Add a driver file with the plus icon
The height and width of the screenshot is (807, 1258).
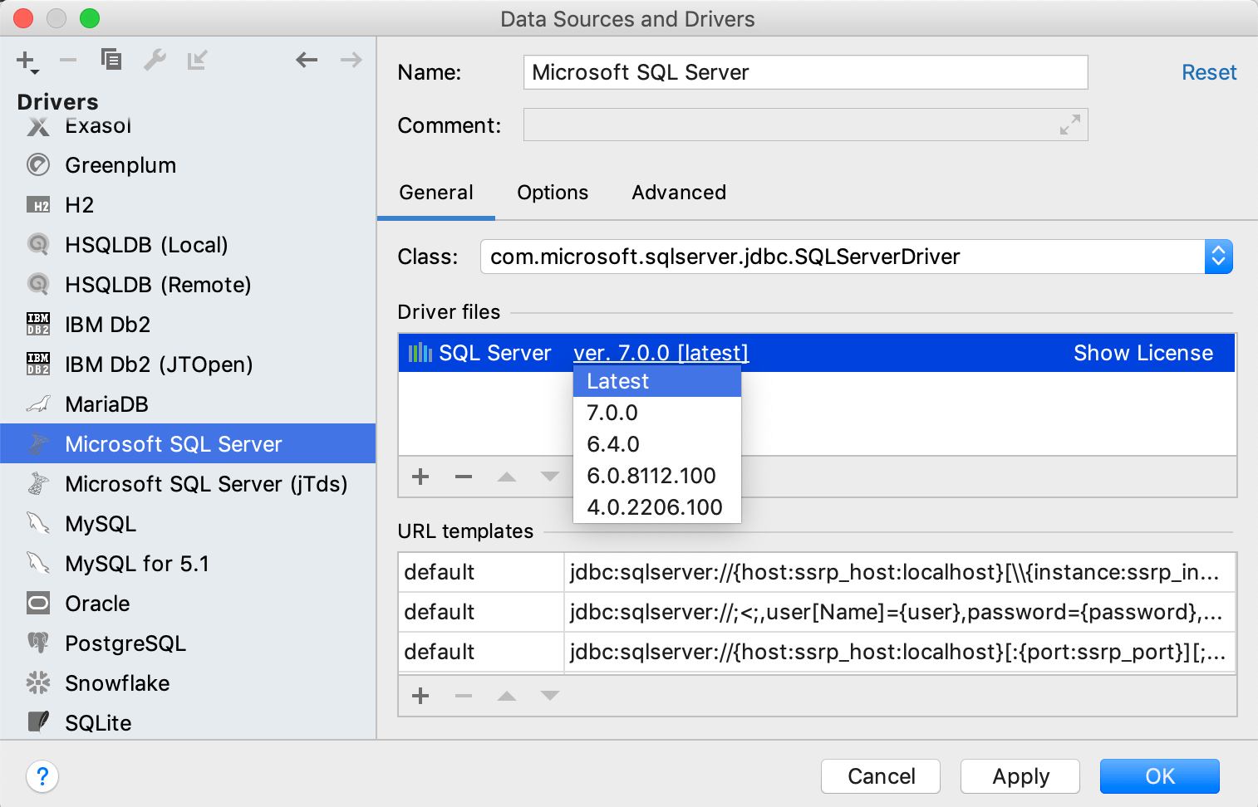tap(420, 477)
